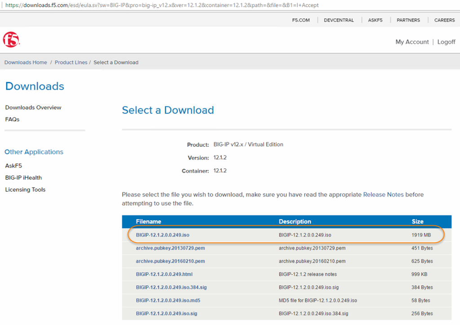Open FAQs in the sidebar
Screen dimensions: 460x325
click(12, 119)
